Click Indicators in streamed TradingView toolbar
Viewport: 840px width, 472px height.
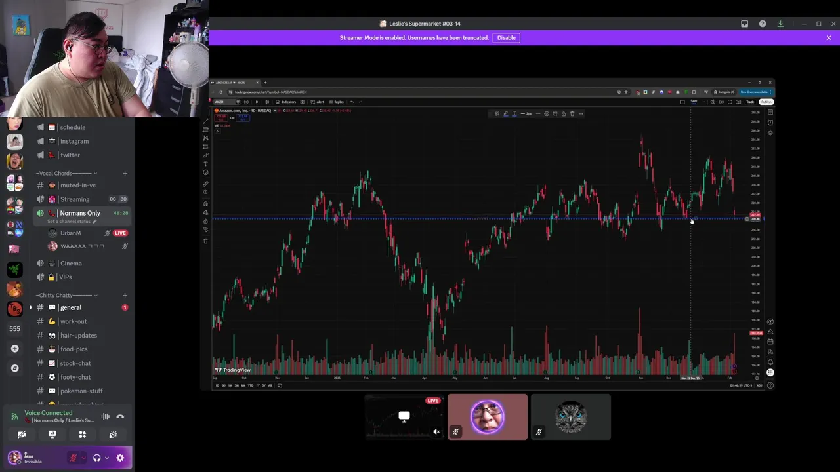coord(287,102)
